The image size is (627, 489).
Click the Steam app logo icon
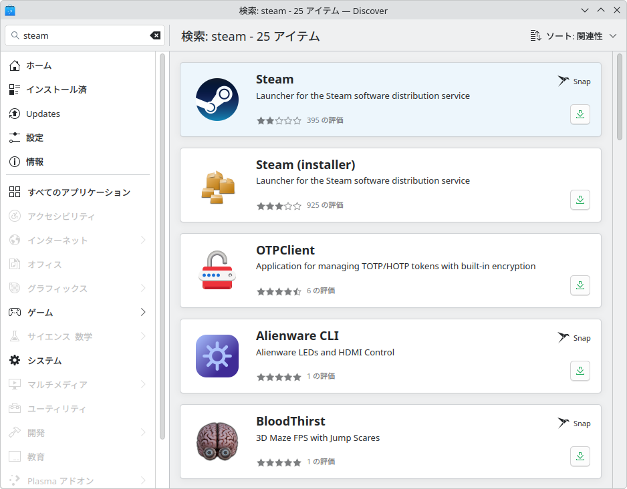pyautogui.click(x=217, y=100)
